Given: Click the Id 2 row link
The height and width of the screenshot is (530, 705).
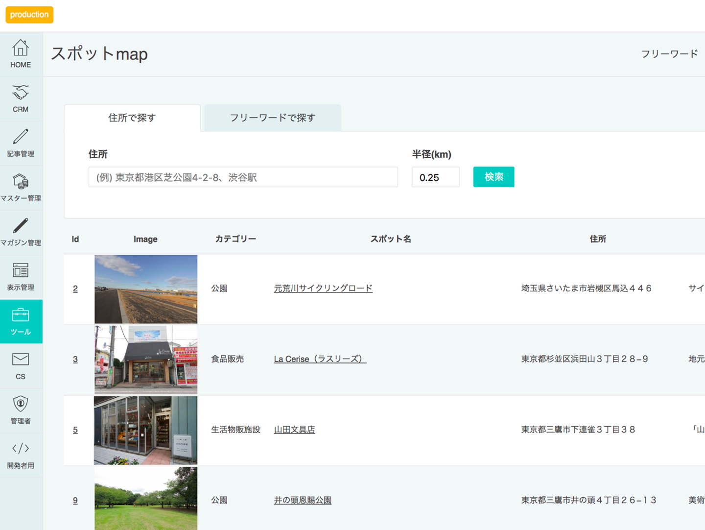Looking at the screenshot, I should tap(75, 289).
